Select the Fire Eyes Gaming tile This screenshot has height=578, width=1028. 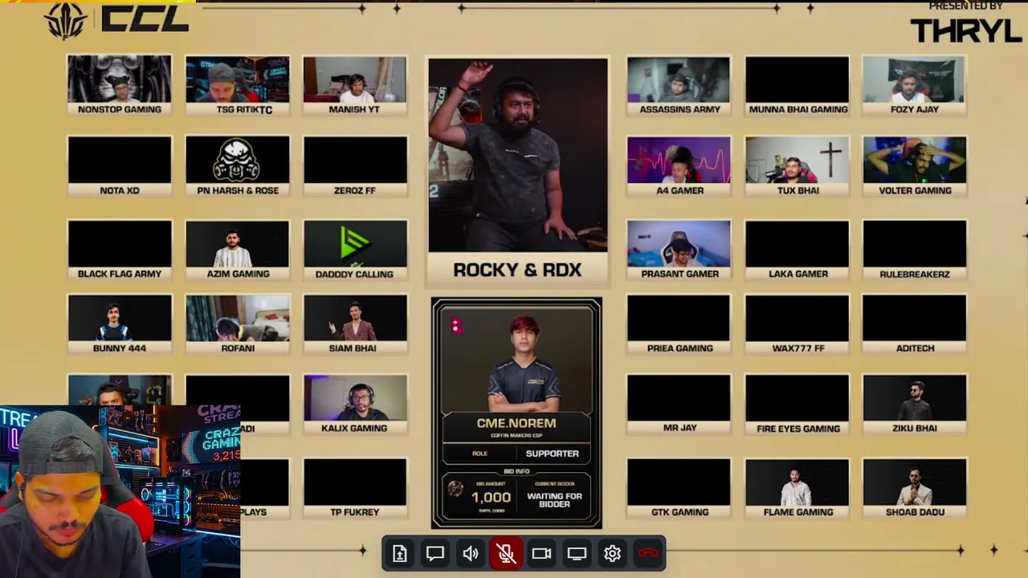point(798,405)
